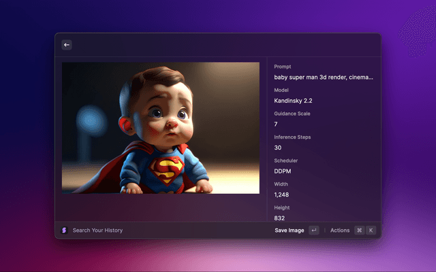The width and height of the screenshot is (436, 272).
Task: Click the Kandinsky 2.2 model value
Action: pos(293,101)
